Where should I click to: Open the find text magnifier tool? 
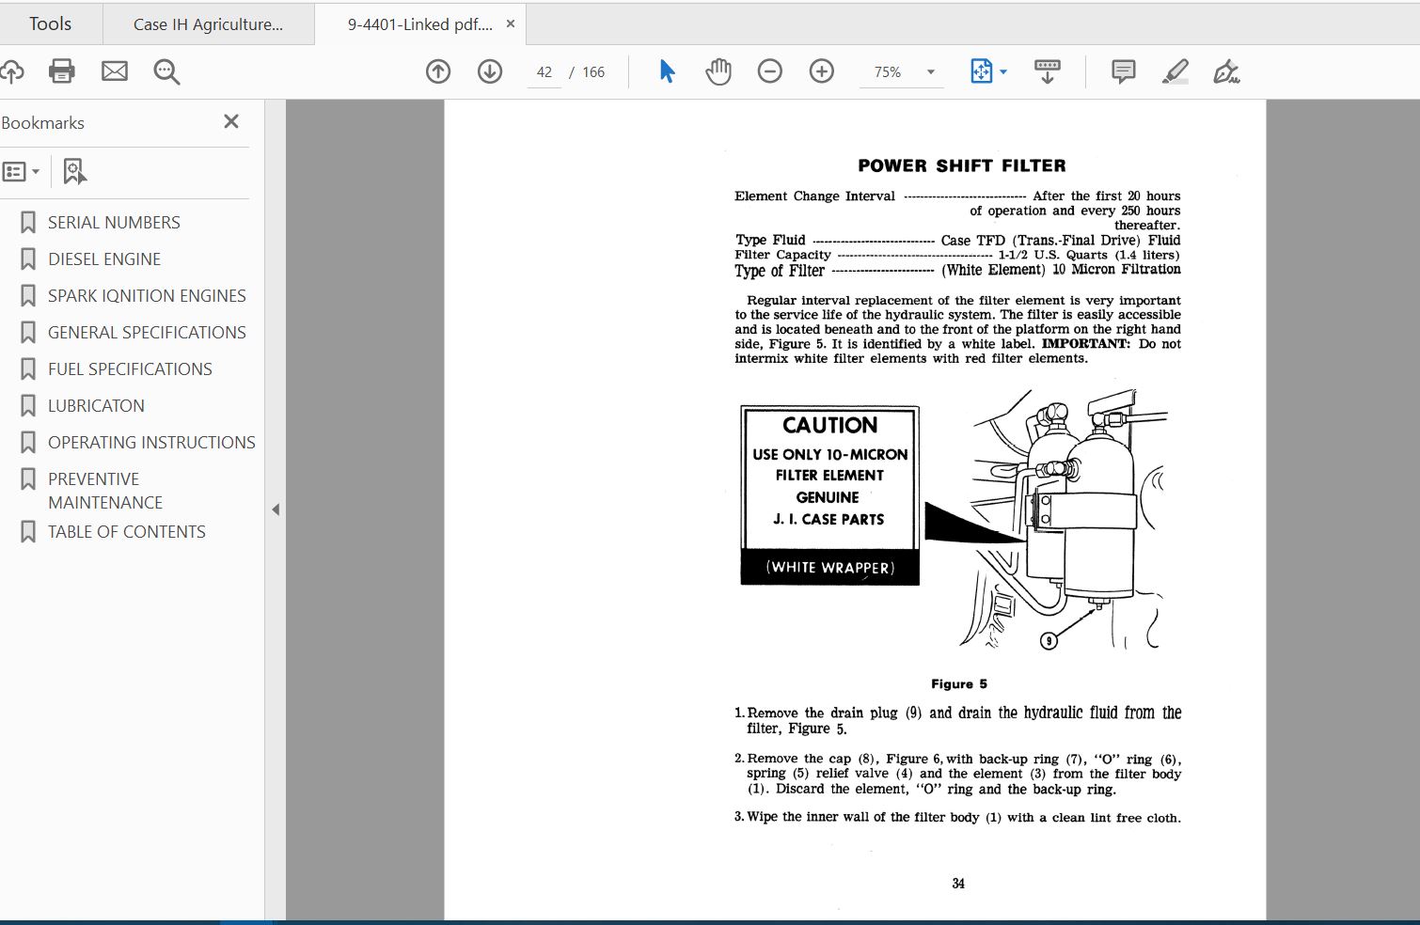[x=166, y=71]
